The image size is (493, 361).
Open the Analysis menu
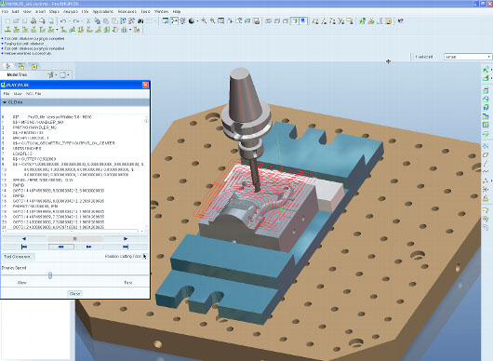(71, 12)
